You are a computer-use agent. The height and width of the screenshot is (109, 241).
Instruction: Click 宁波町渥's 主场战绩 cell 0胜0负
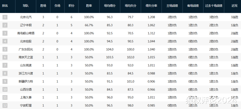pyautogui.click(x=172, y=105)
